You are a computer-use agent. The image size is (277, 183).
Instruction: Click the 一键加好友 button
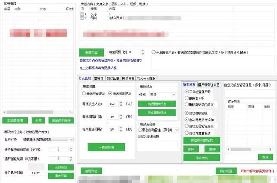click(x=106, y=148)
